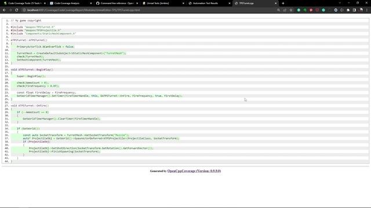Click the blue ring extension icon

point(336,10)
